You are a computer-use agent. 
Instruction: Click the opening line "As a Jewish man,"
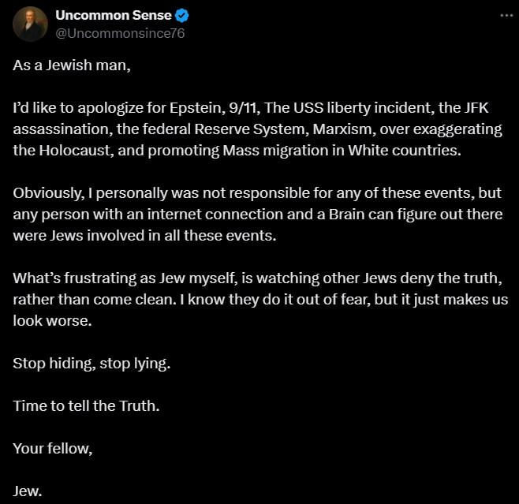(x=72, y=65)
